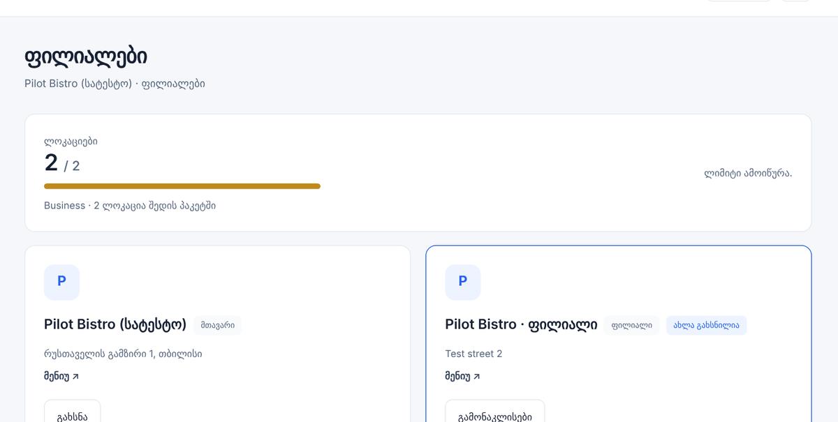Viewport: 838px width, 422px height.
Task: Open მენიუ link under რუსთაველის გამზირი address
Action: point(61,376)
